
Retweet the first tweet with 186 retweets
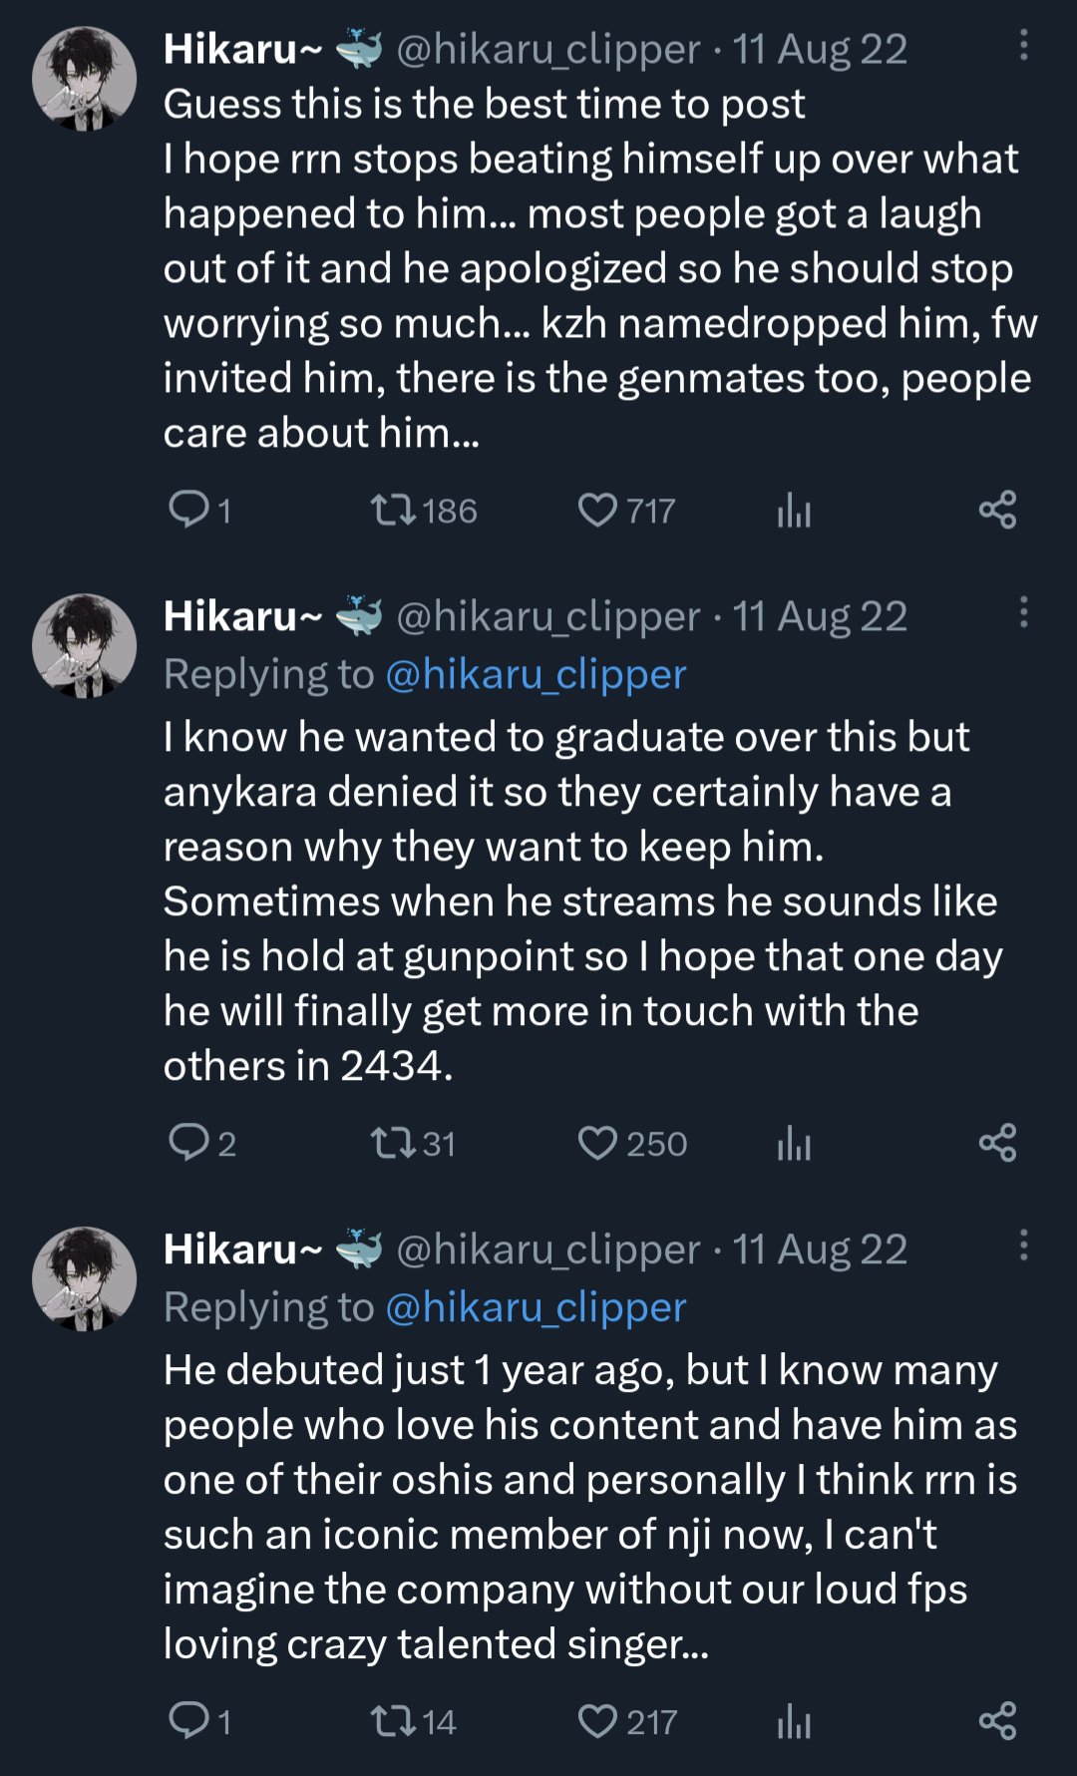393,511
